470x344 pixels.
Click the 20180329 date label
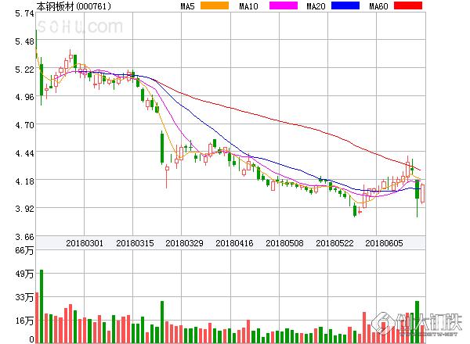pos(184,243)
